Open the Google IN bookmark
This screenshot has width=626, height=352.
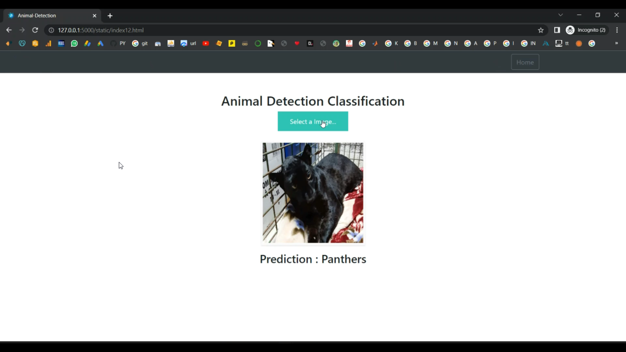click(x=528, y=43)
